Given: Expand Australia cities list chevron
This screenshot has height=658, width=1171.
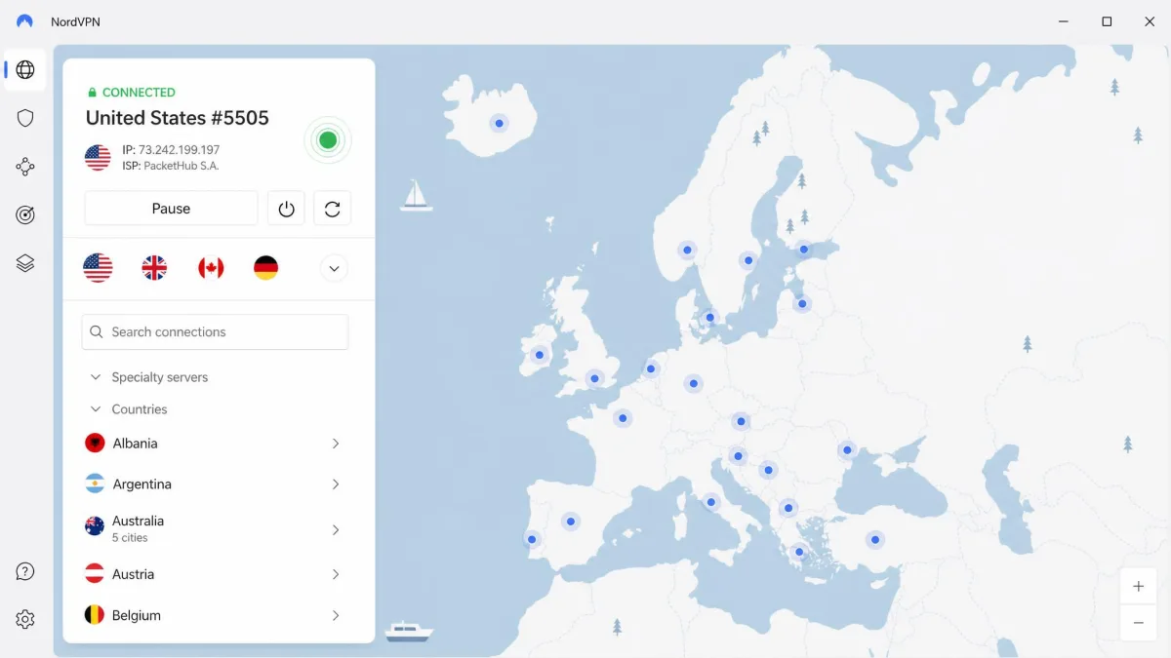Looking at the screenshot, I should point(335,529).
